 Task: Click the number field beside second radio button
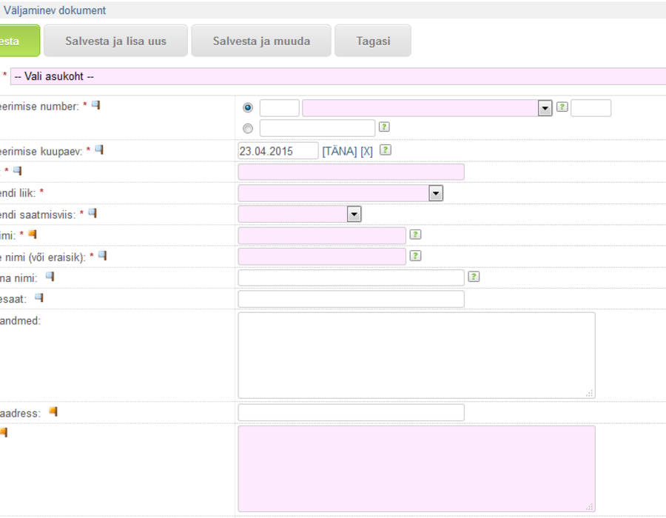coord(317,128)
